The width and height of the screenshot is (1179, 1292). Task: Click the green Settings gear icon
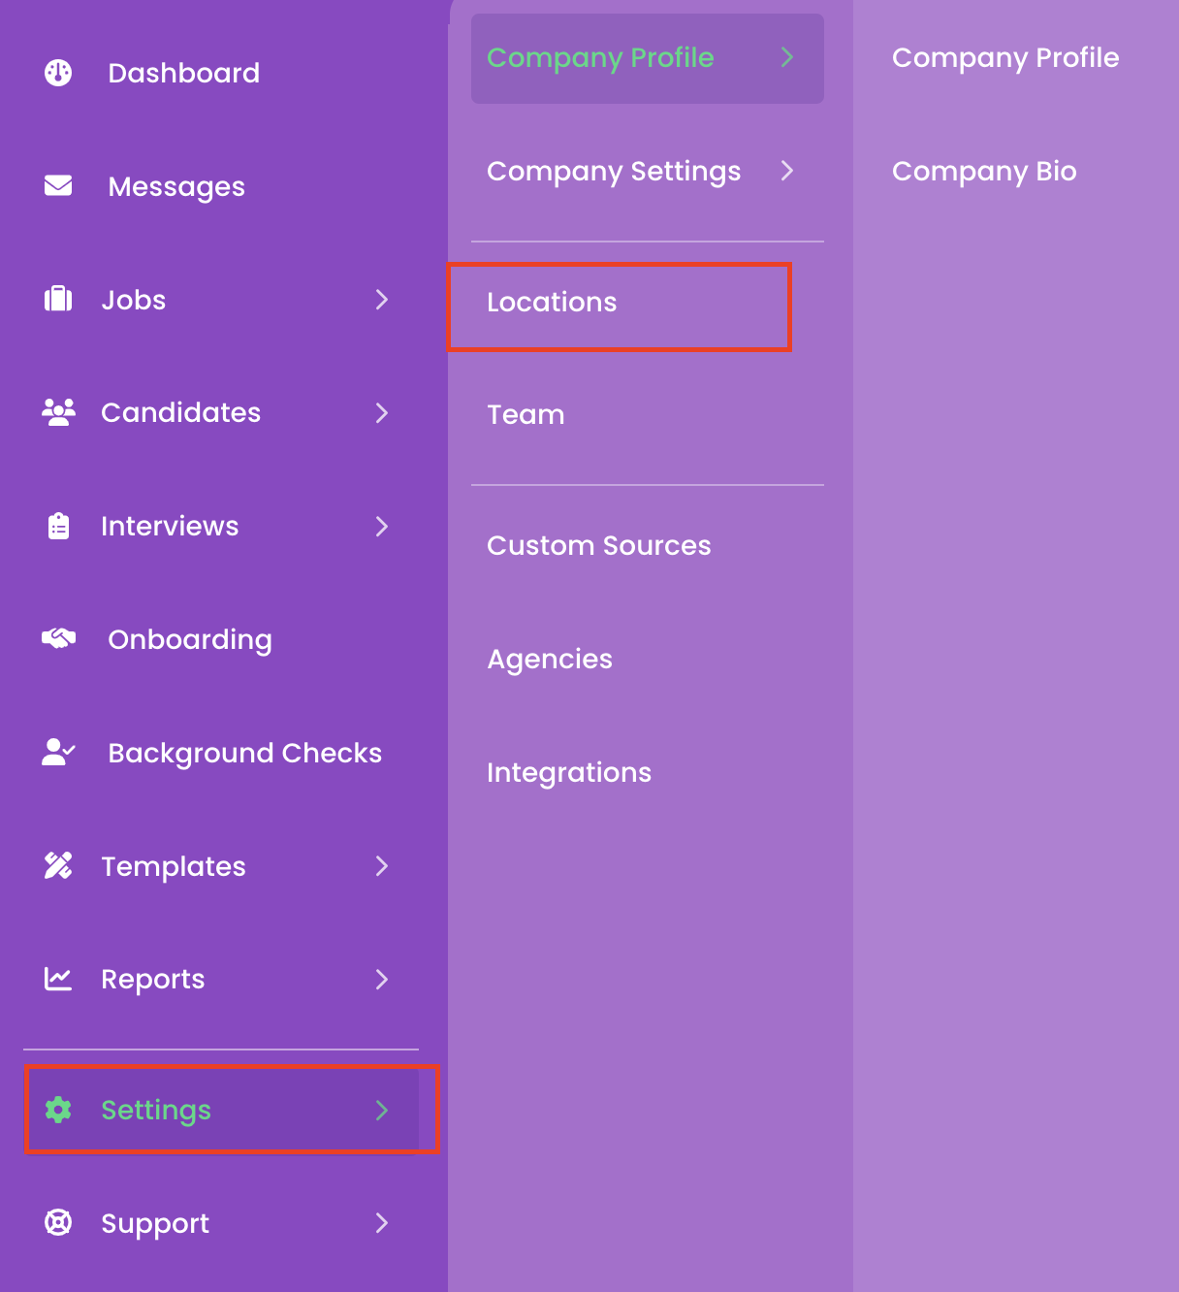coord(58,1110)
